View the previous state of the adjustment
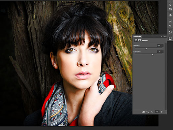 pyautogui.click(x=148, y=112)
